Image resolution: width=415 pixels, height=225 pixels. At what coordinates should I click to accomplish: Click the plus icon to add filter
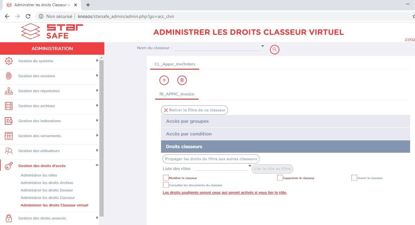(164, 80)
